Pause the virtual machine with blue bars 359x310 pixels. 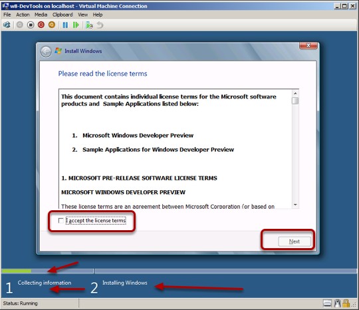pyautogui.click(x=65, y=25)
